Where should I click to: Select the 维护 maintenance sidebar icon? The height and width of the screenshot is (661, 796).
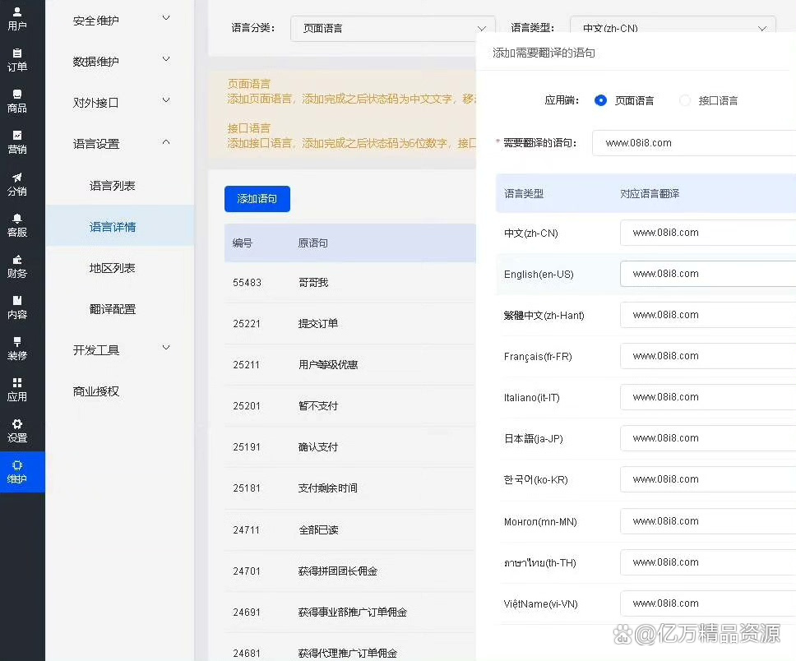tap(22, 472)
